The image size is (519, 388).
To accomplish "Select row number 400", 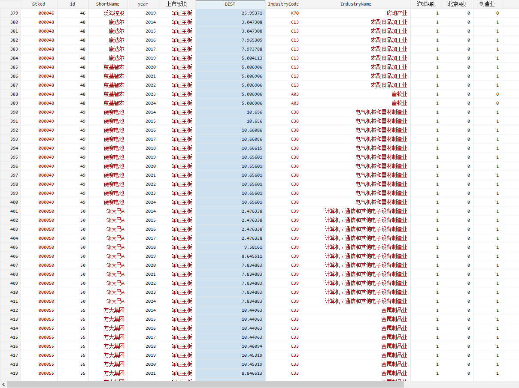I will point(10,202).
